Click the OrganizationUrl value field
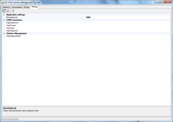Image resolution: width=173 pixels, height=122 pixels. (128, 23)
